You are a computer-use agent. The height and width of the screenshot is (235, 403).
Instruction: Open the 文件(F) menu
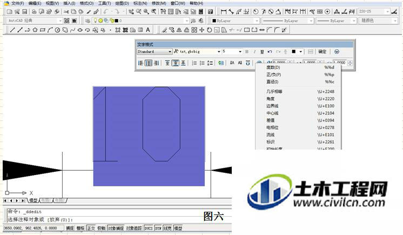click(x=17, y=3)
